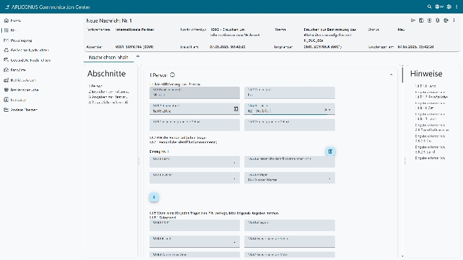The height and width of the screenshot is (260, 463).
Task: Open the message toolbar three-dot menu
Action: point(454,21)
